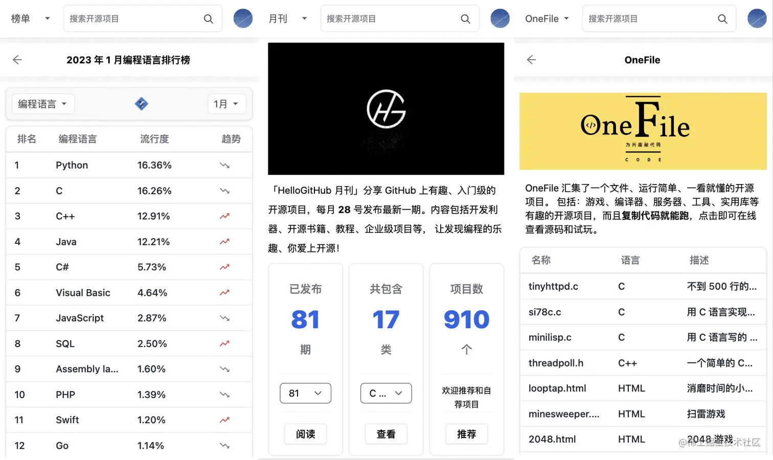This screenshot has height=460, width=773.
Task: Open user avatar in the 榜单 panel
Action: pos(243,18)
